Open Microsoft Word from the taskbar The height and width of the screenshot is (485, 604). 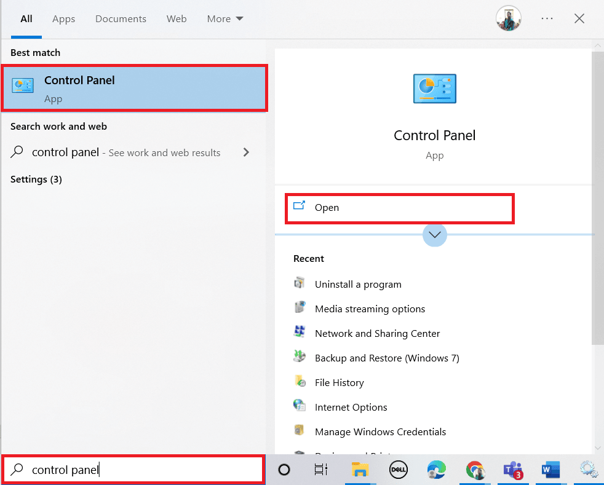[550, 470]
